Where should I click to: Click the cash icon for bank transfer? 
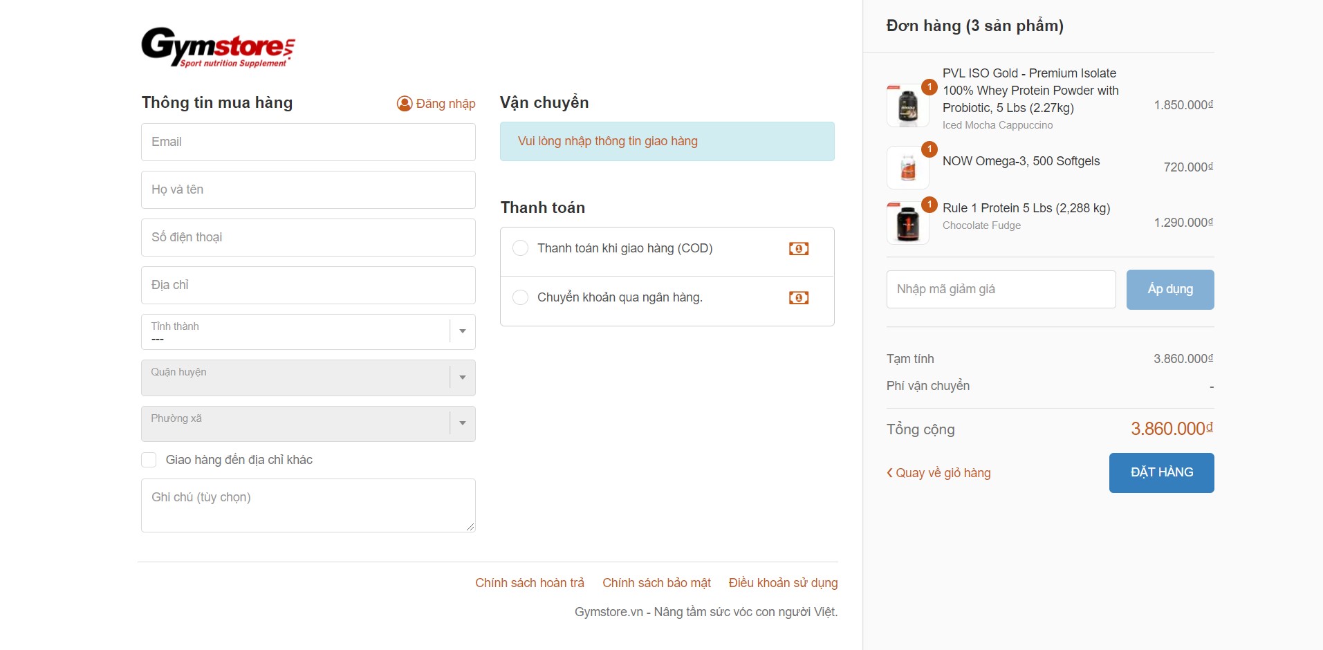point(799,298)
